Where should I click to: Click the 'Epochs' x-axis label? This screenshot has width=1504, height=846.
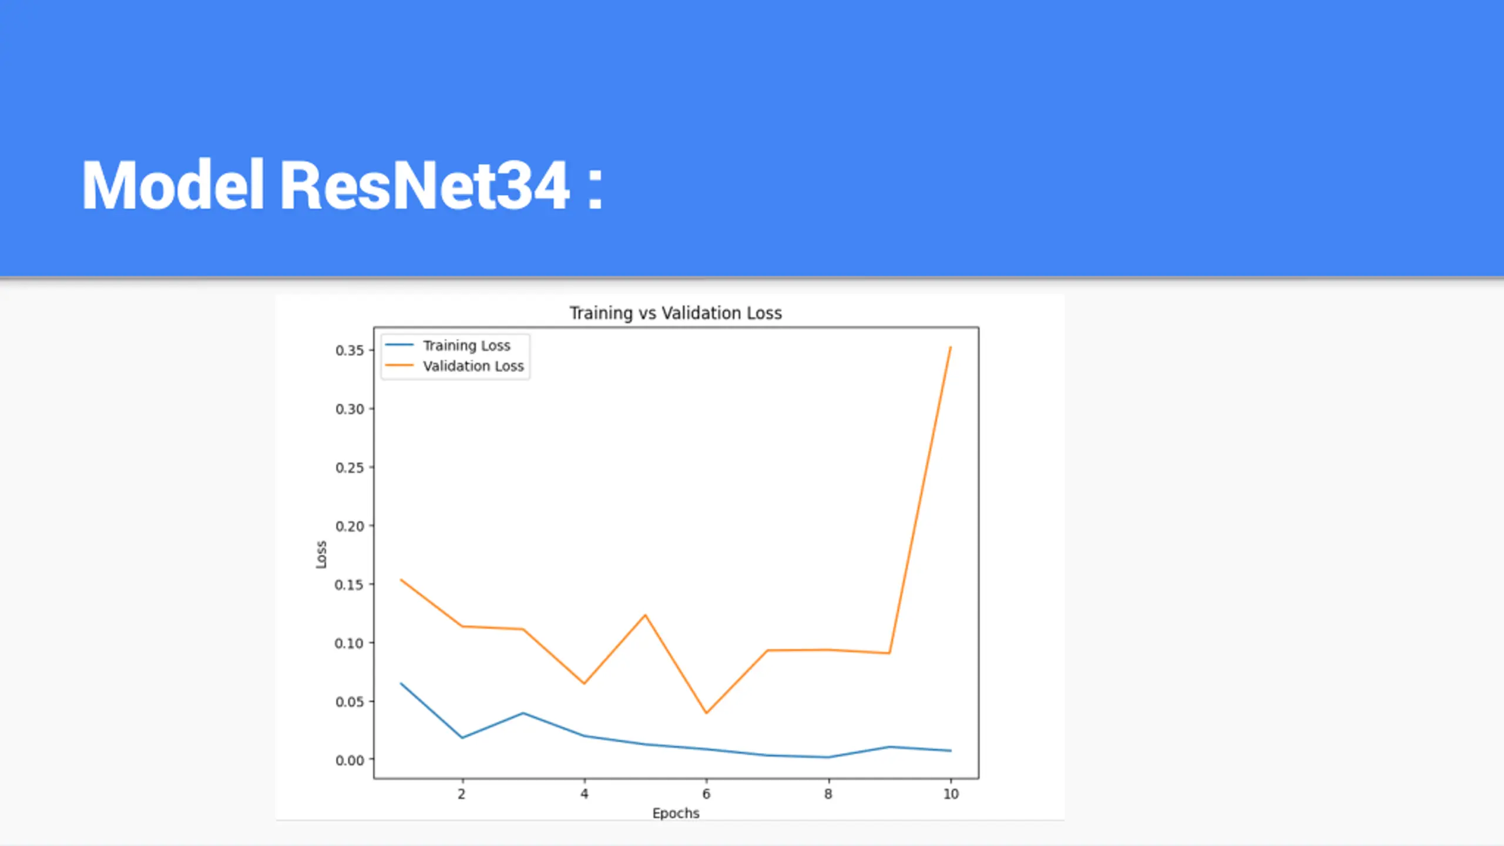pos(676,813)
